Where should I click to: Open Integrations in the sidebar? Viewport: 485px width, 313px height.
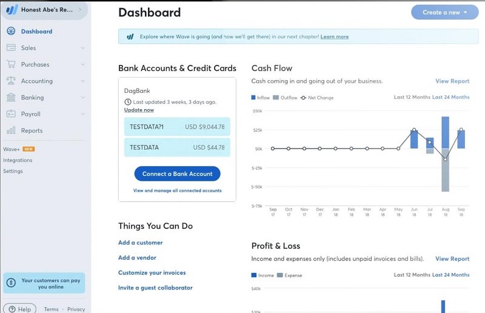coord(18,160)
